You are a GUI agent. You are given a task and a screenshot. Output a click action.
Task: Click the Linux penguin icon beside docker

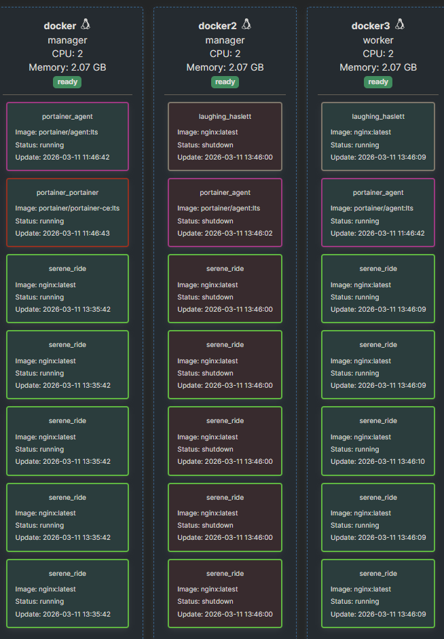pos(86,24)
